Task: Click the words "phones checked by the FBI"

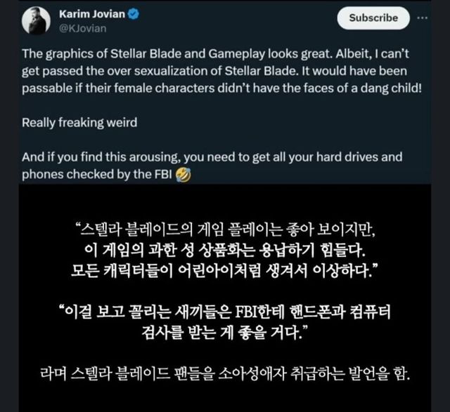Action: [x=97, y=174]
